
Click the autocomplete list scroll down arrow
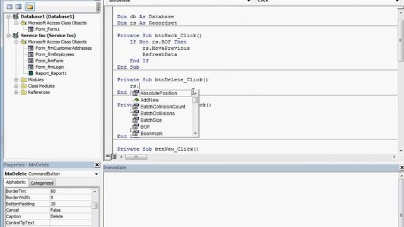click(x=195, y=133)
